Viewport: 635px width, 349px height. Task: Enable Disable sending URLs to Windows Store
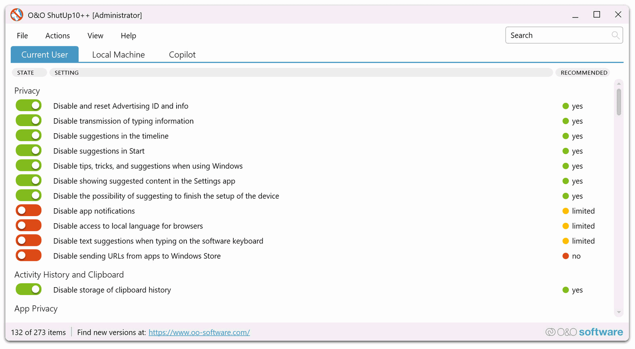(x=29, y=256)
